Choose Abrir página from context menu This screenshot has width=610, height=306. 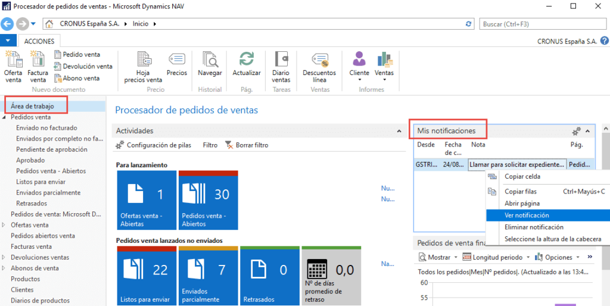[x=548, y=204]
